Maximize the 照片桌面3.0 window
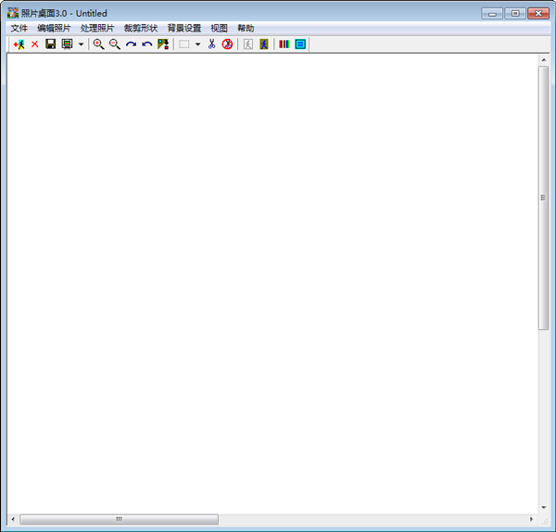This screenshot has width=556, height=532. [515, 14]
